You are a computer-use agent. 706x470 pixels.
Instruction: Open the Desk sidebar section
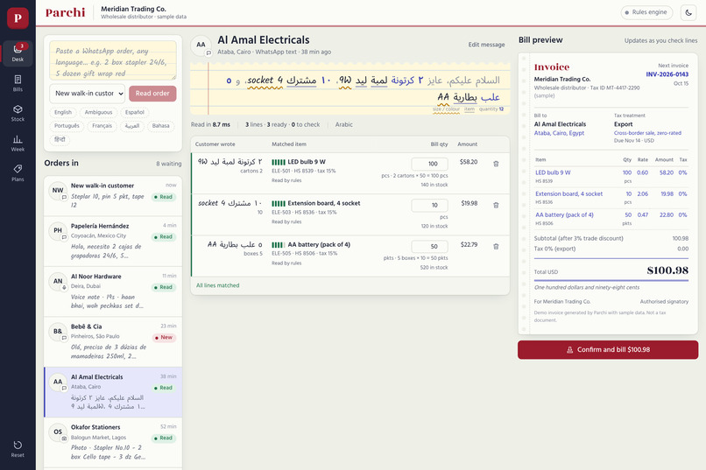[18, 53]
